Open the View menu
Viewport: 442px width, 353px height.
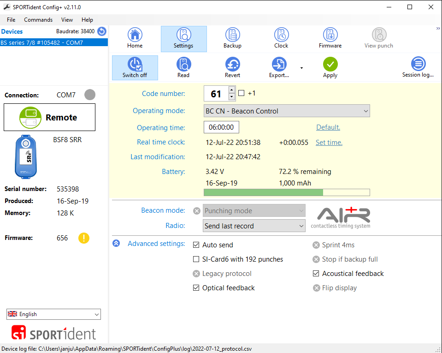pyautogui.click(x=67, y=20)
